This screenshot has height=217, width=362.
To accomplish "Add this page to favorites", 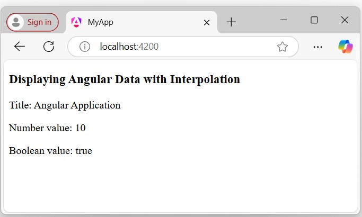I will tap(282, 47).
